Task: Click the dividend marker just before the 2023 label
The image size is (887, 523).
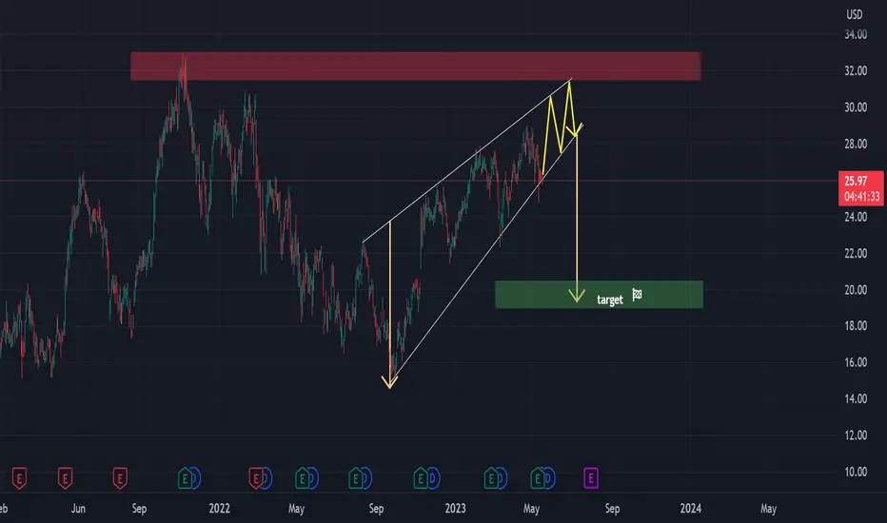Action: pos(433,478)
